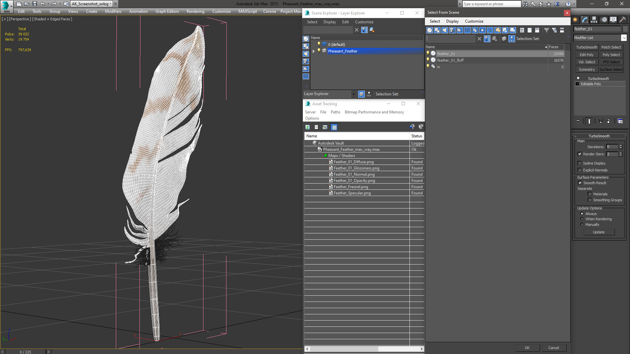Enable the Isoline Display checkbox
This screenshot has width=630, height=354.
point(580,163)
